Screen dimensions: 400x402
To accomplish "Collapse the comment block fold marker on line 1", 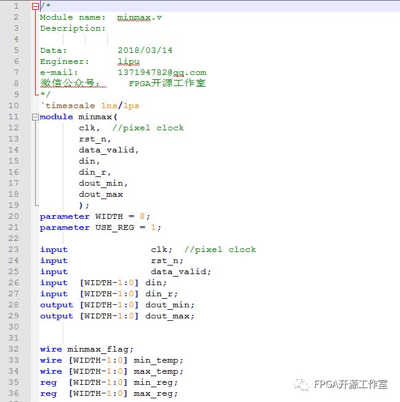I will (x=35, y=6).
